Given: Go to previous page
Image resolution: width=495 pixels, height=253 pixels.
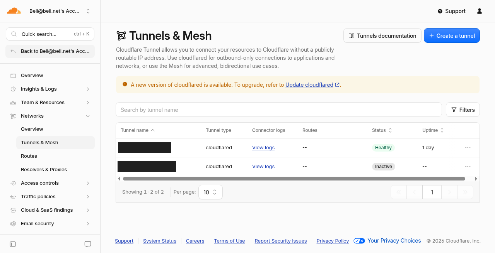Looking at the screenshot, I should pos(415,192).
